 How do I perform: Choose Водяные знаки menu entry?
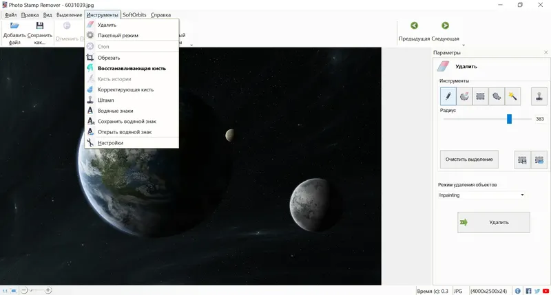click(132, 111)
